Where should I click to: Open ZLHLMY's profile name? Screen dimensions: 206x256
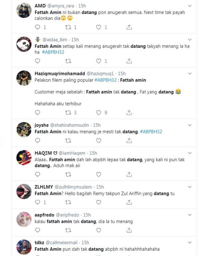pos(44,187)
